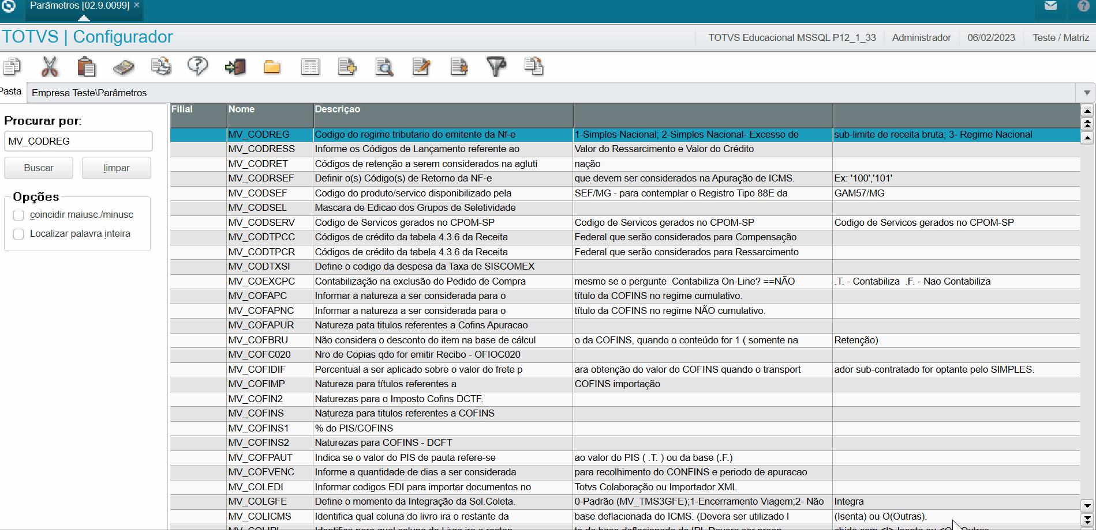Click the Exit door icon
The width and height of the screenshot is (1096, 530).
coord(235,67)
